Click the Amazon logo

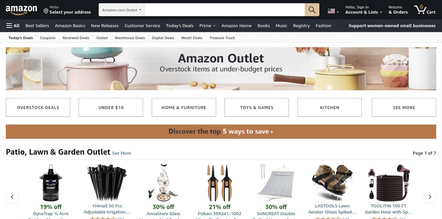pos(21,10)
